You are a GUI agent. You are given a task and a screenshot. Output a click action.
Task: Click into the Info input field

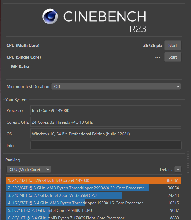pyautogui.click(x=106, y=145)
